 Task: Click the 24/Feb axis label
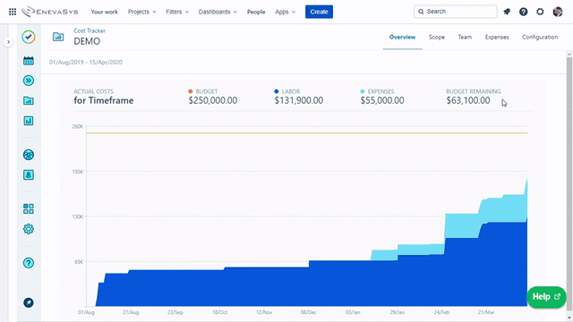point(441,312)
